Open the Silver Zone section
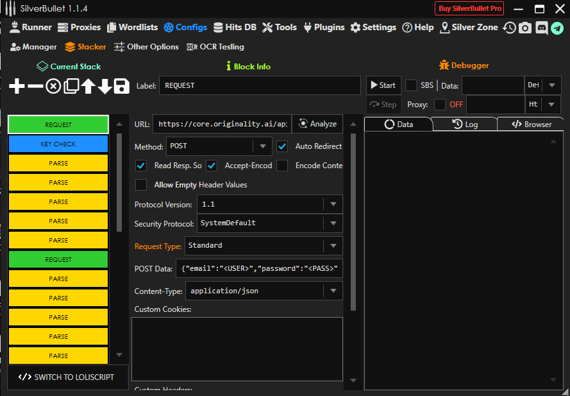This screenshot has width=570, height=396. pos(469,28)
